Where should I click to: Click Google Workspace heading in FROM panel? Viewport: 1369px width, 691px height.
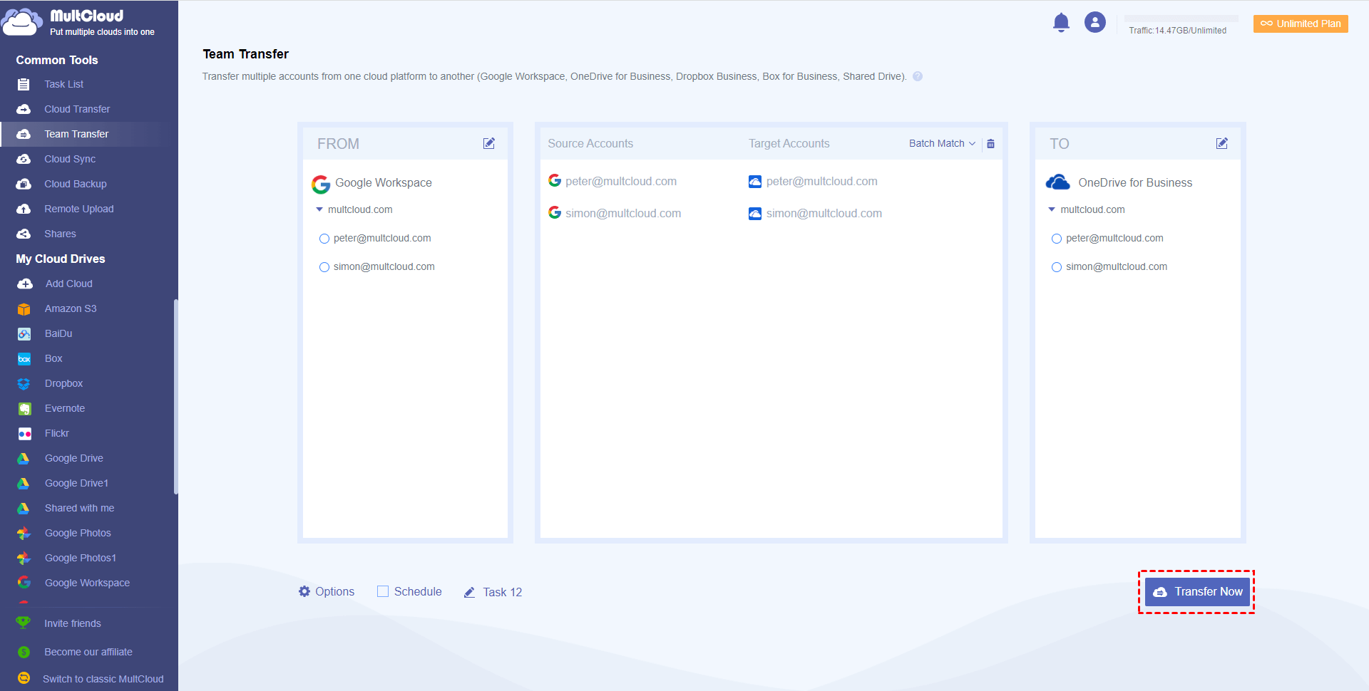384,182
